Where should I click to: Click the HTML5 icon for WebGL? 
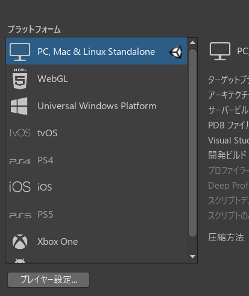coord(20,79)
